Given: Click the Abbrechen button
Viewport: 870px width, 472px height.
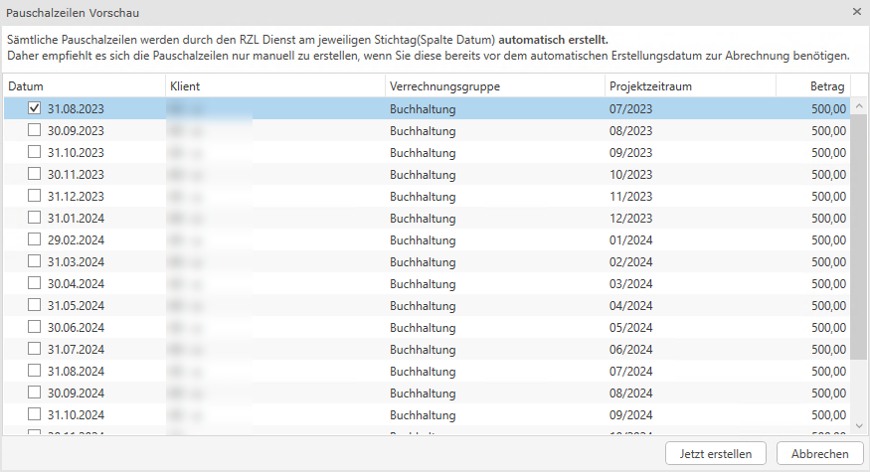Looking at the screenshot, I should click(819, 453).
